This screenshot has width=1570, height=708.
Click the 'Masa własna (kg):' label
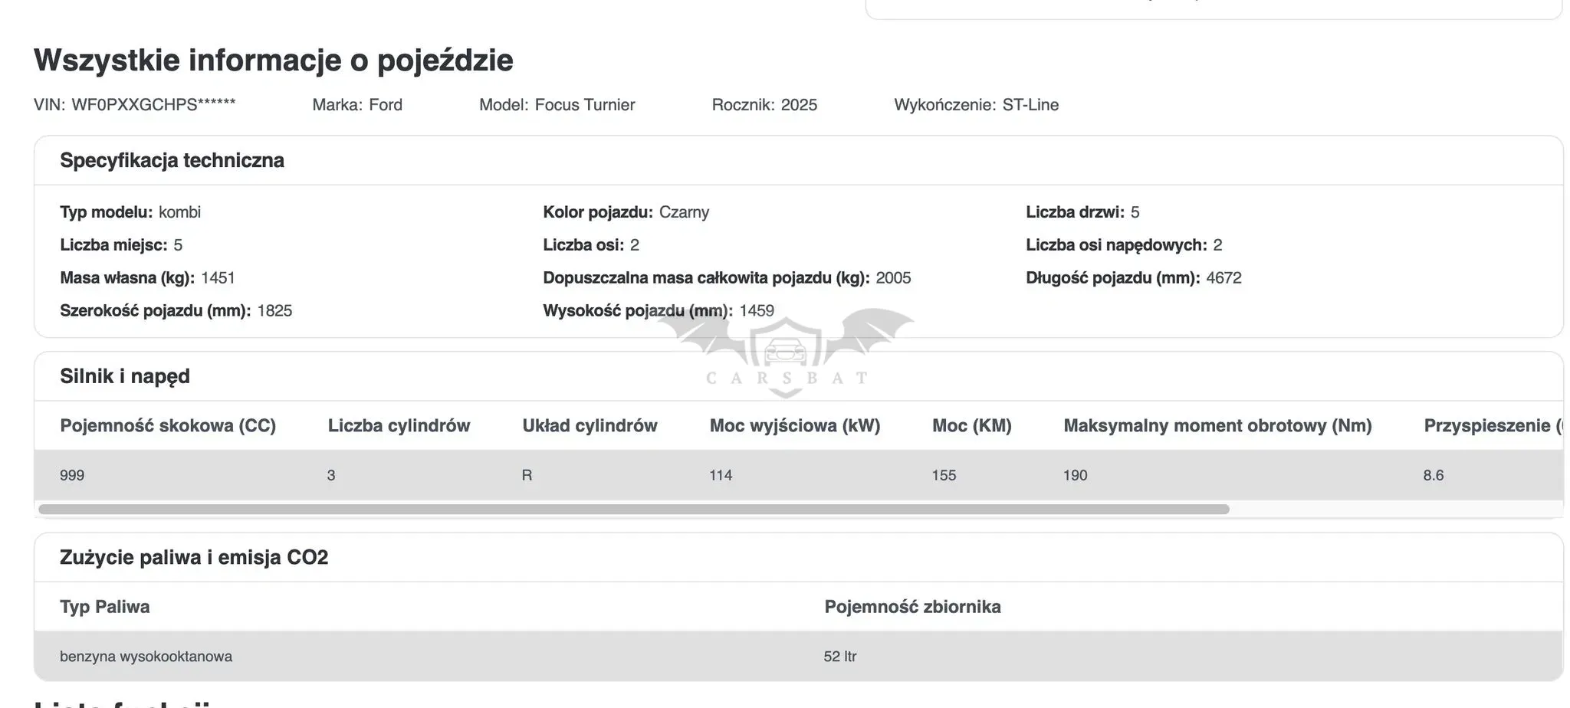coord(127,278)
